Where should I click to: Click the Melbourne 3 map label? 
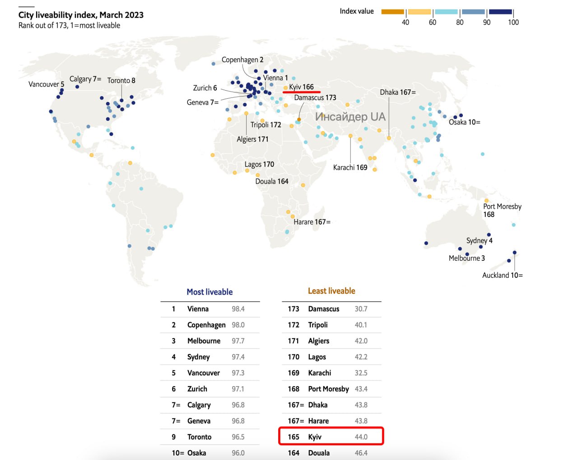466,258
